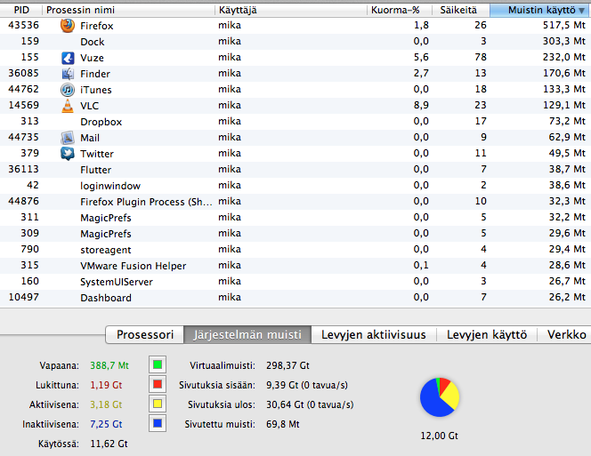This screenshot has height=456, width=591.
Task: Click the yellow Aktiivisena color swatch
Action: [x=158, y=404]
